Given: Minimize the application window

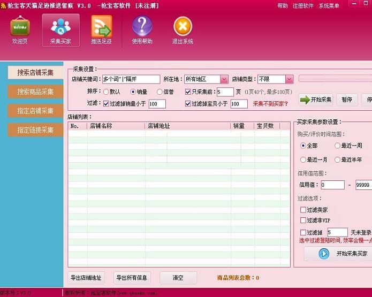Looking at the screenshot, I should pyautogui.click(x=354, y=3).
